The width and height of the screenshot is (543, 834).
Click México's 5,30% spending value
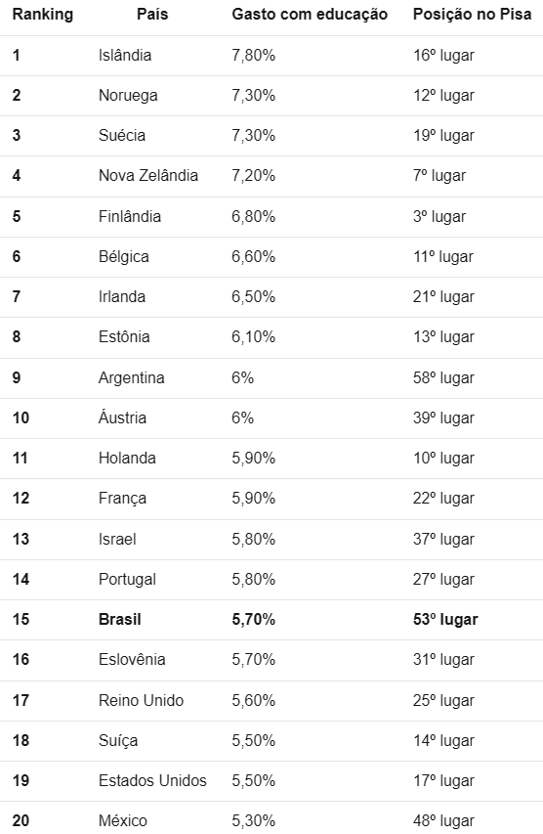[254, 820]
